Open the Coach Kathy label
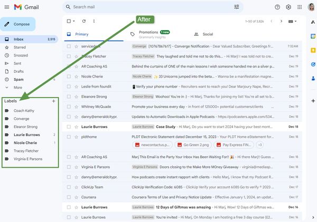This screenshot has width=317, height=222. (x=24, y=111)
